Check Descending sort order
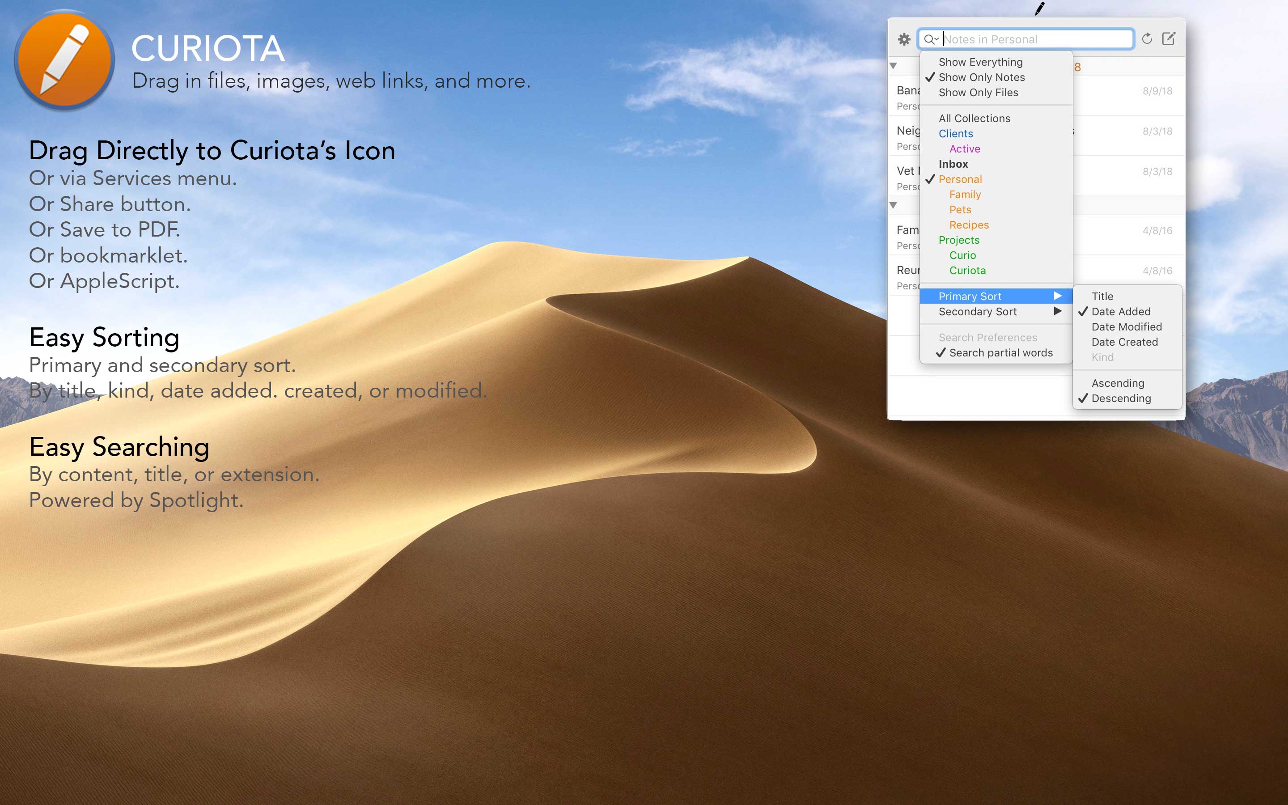Viewport: 1288px width, 805px height. point(1120,398)
